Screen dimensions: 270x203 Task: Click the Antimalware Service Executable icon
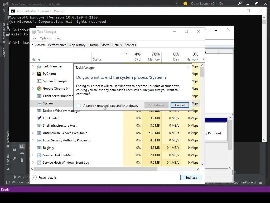(x=39, y=133)
